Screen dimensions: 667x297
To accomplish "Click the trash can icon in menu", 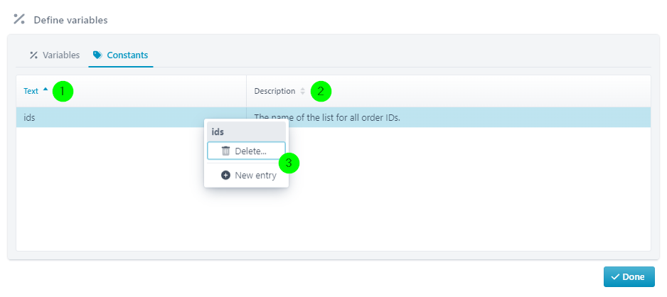I will (x=226, y=151).
